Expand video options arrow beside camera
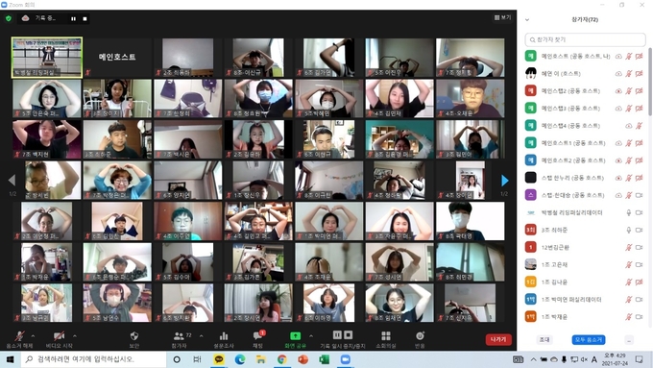The image size is (653, 368). (x=75, y=336)
